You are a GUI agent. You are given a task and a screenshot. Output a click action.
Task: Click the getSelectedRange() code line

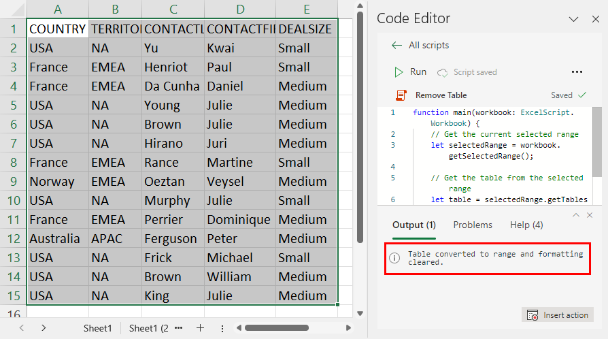(x=491, y=156)
